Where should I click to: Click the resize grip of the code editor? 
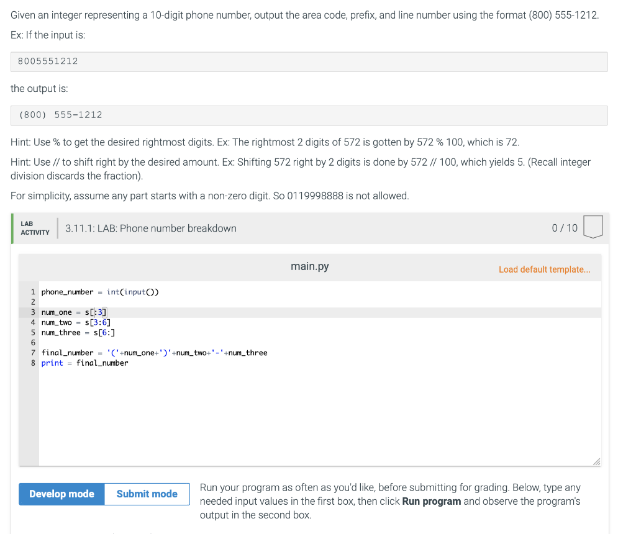point(596,462)
